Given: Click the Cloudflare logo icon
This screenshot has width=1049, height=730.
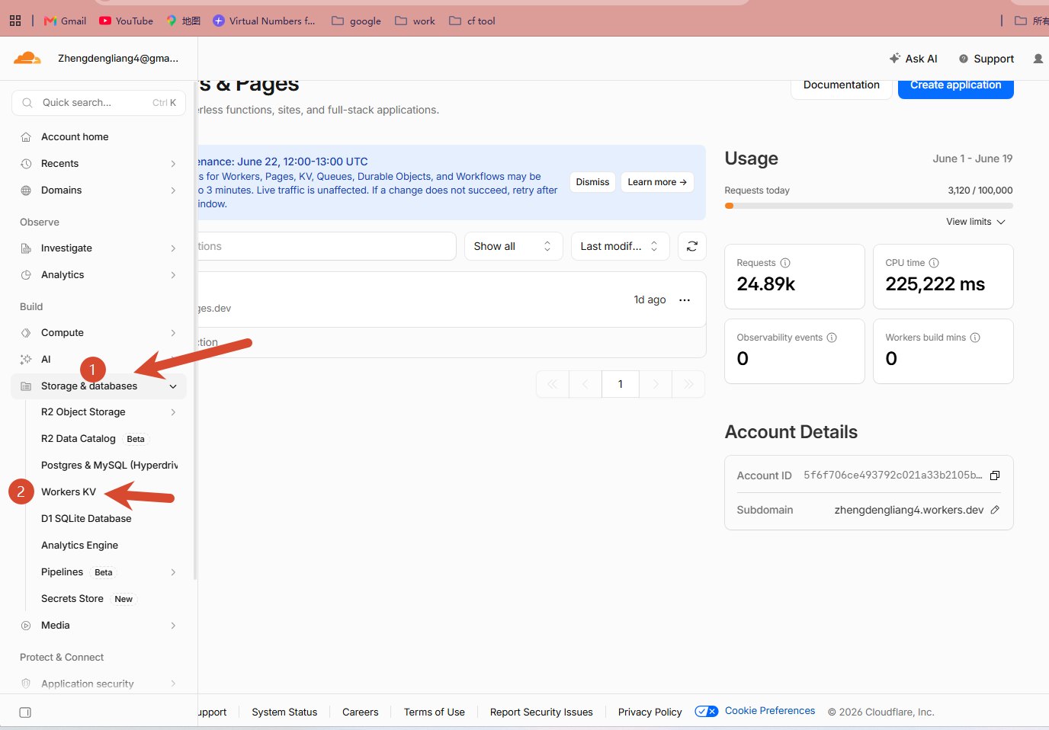Looking at the screenshot, I should pos(27,58).
